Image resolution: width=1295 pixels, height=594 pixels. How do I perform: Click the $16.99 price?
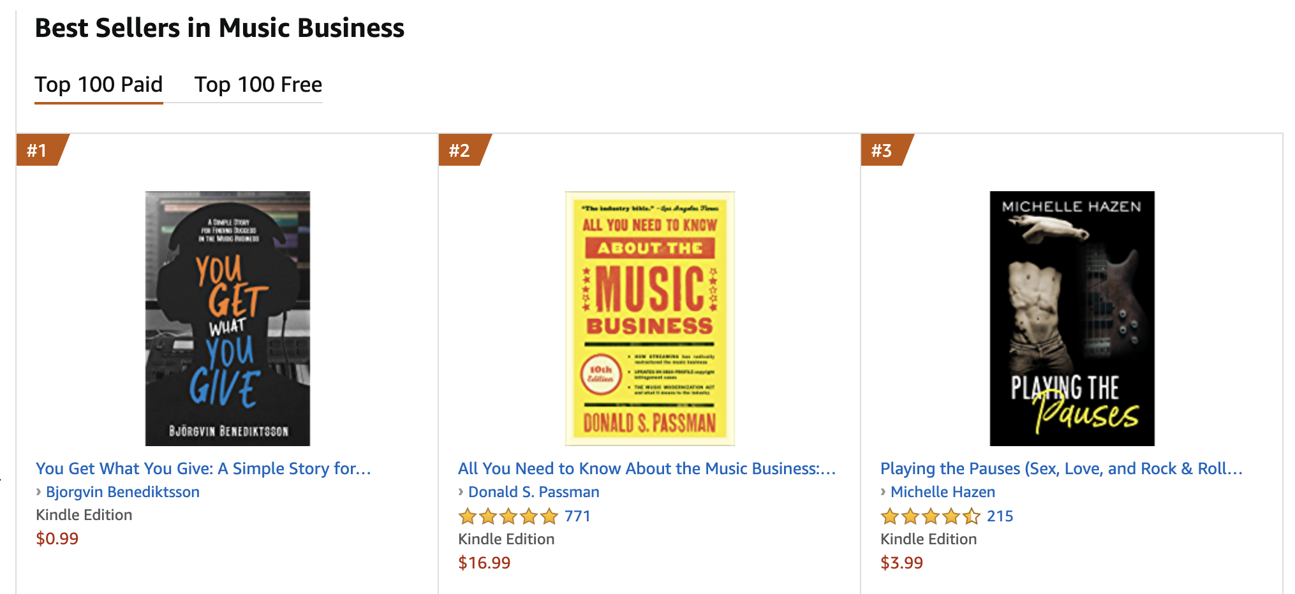pyautogui.click(x=484, y=563)
